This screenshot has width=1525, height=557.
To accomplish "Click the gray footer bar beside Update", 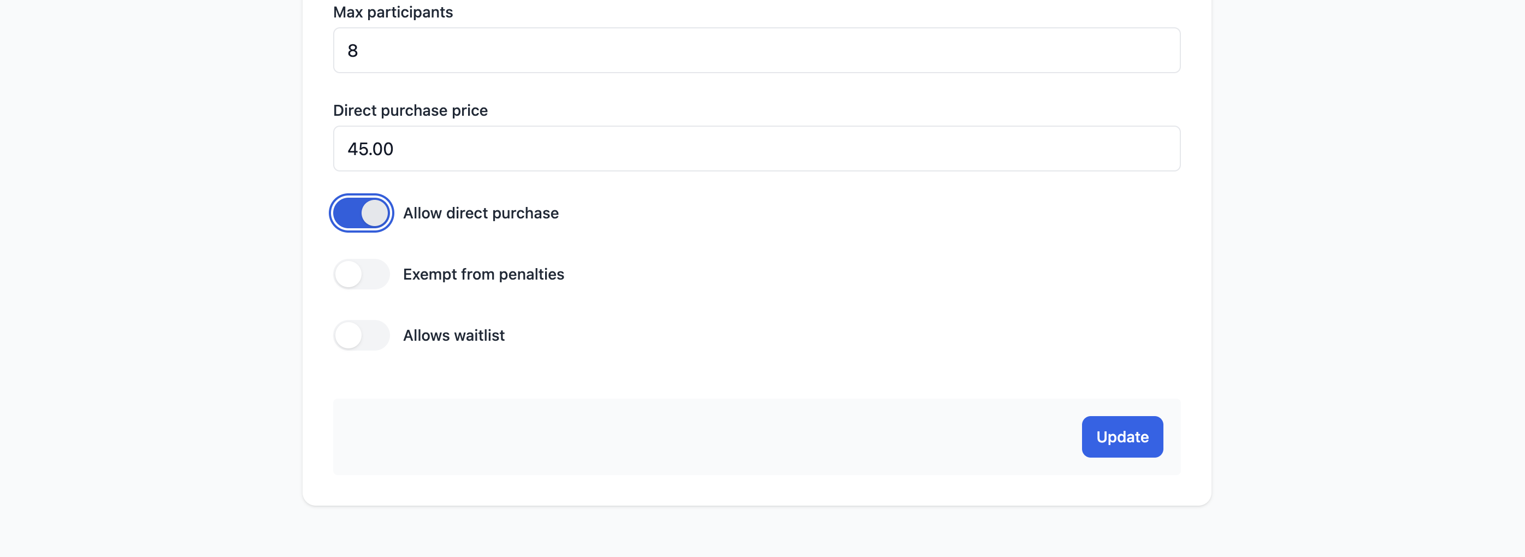I will coord(705,437).
